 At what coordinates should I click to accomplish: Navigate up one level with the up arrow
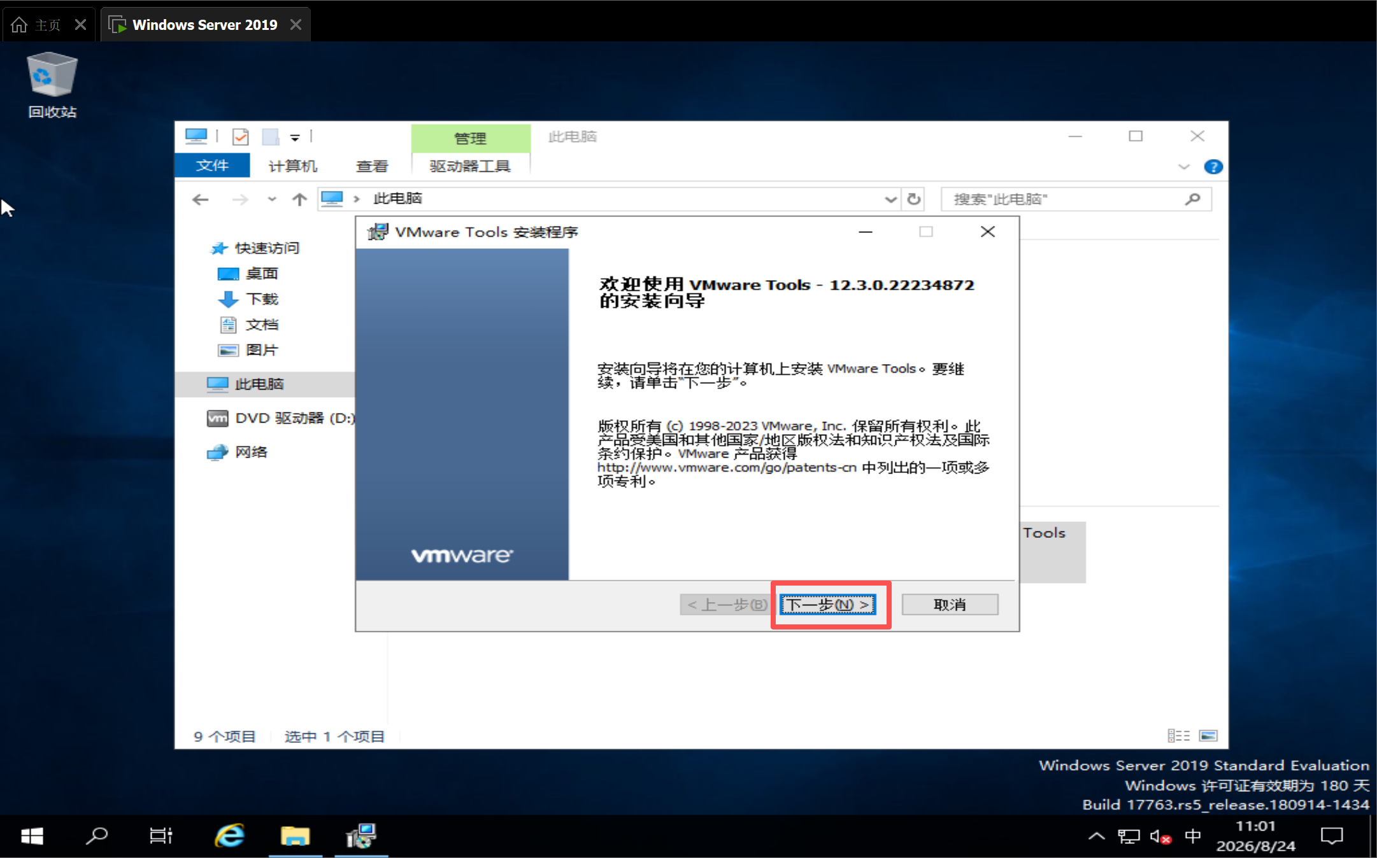(299, 200)
